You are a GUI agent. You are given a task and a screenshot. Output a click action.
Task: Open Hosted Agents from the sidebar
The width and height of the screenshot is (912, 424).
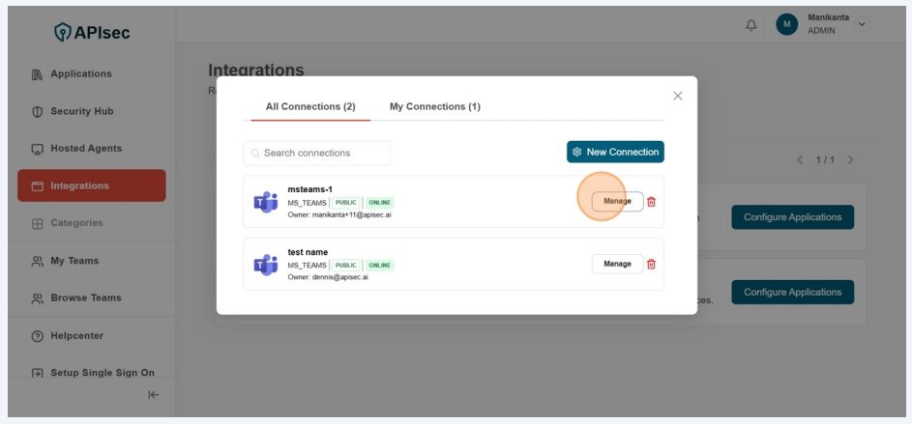coord(86,149)
